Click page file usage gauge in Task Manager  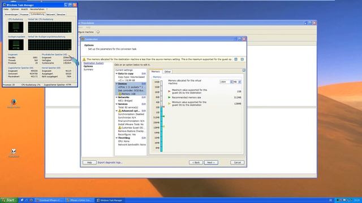16,45
